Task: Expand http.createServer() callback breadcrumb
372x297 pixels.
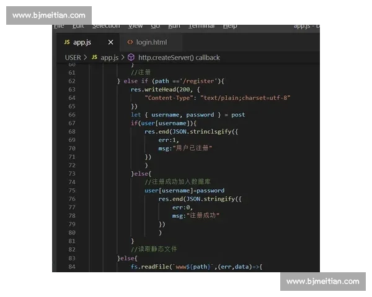Action: coord(179,58)
